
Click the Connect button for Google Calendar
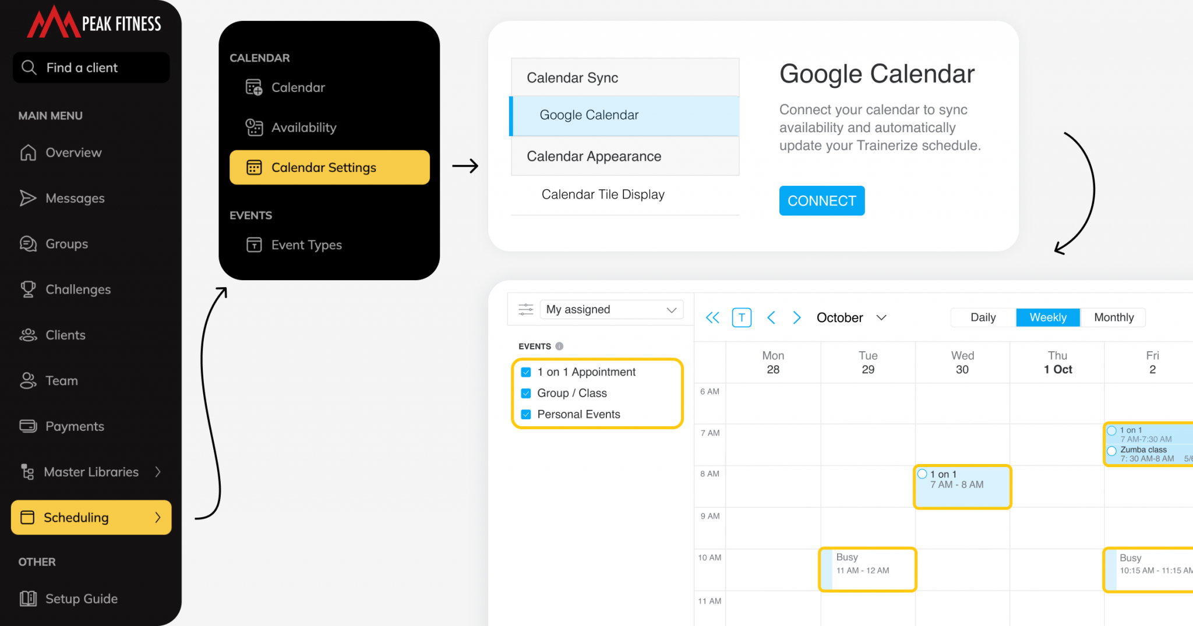(x=821, y=200)
